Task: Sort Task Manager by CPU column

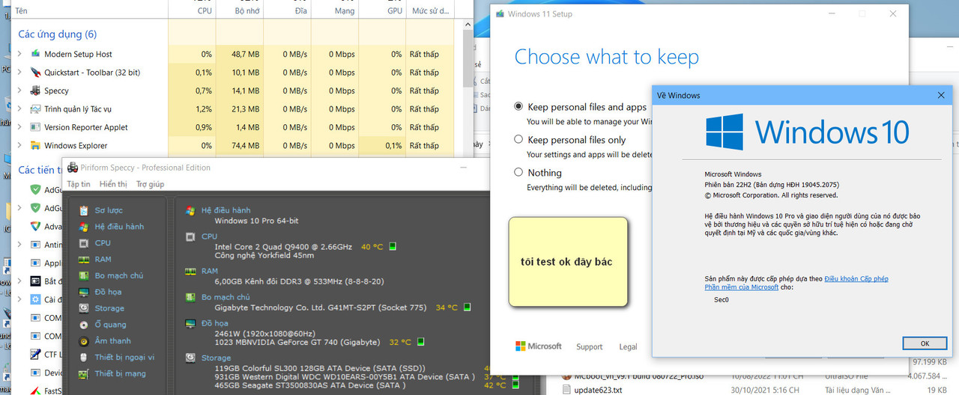Action: pos(191,10)
